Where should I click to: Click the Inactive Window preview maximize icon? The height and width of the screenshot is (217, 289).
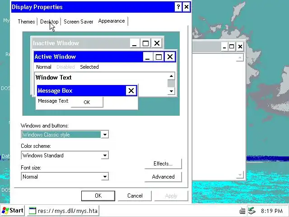tap(145, 43)
